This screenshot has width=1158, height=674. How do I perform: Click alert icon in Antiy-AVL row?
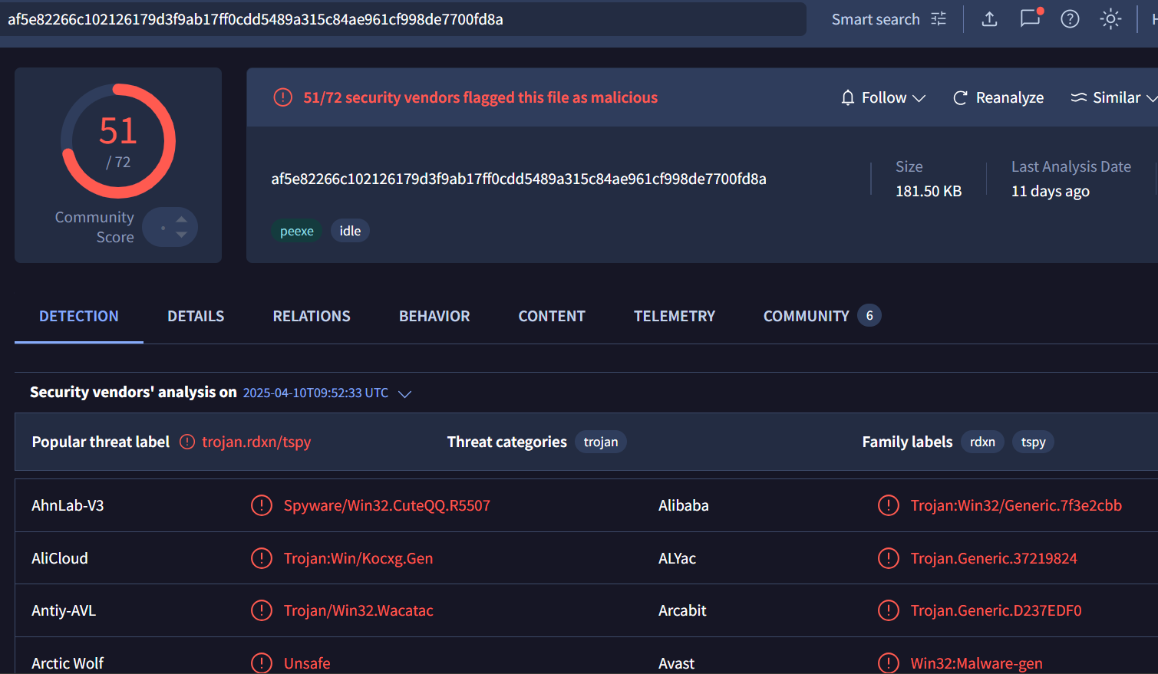point(262,610)
